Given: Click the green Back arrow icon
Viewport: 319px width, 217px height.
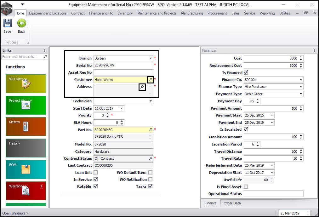Looking at the screenshot, I should (21, 24).
